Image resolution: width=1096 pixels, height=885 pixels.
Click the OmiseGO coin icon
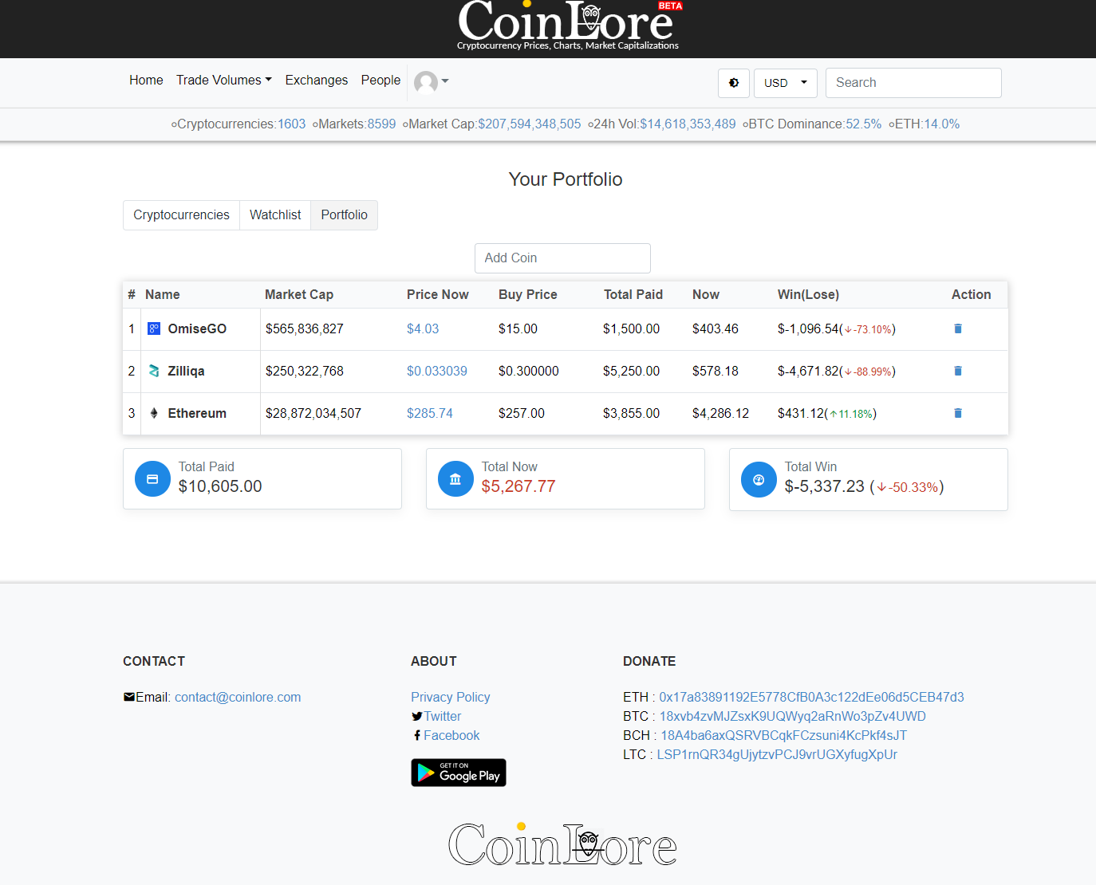coord(154,328)
